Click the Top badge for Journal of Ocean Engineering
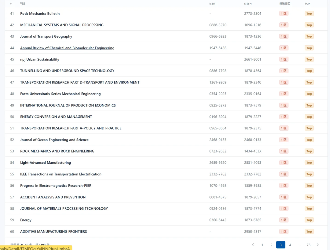Viewport: 330px width, 250px height. pyautogui.click(x=309, y=140)
